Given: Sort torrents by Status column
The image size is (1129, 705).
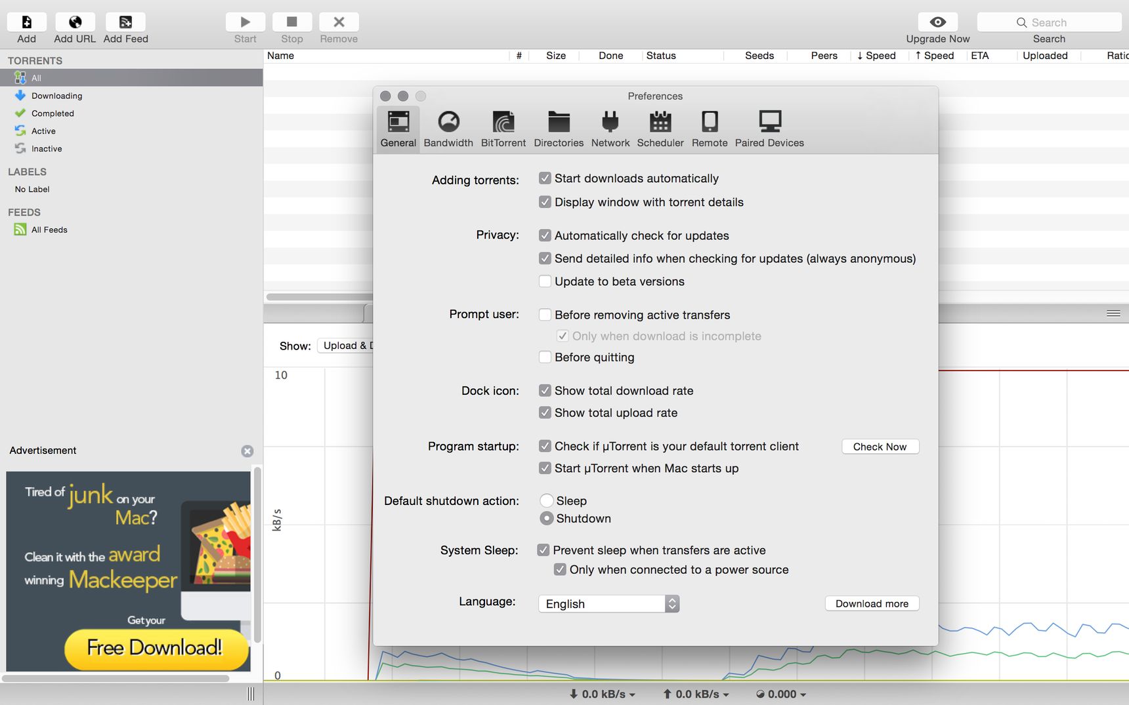Looking at the screenshot, I should point(683,56).
